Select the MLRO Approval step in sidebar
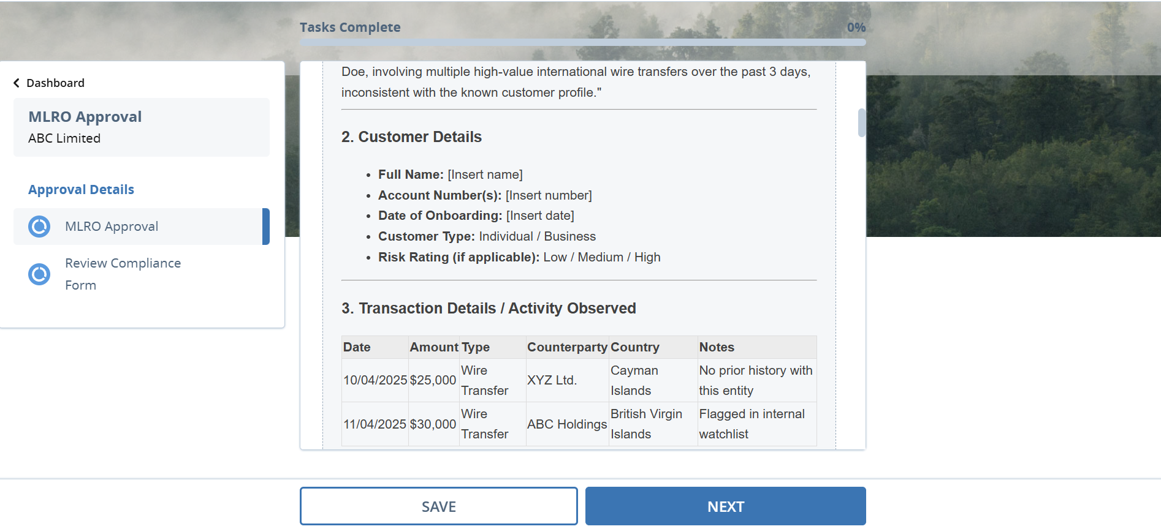The height and width of the screenshot is (529, 1161). pyautogui.click(x=112, y=227)
